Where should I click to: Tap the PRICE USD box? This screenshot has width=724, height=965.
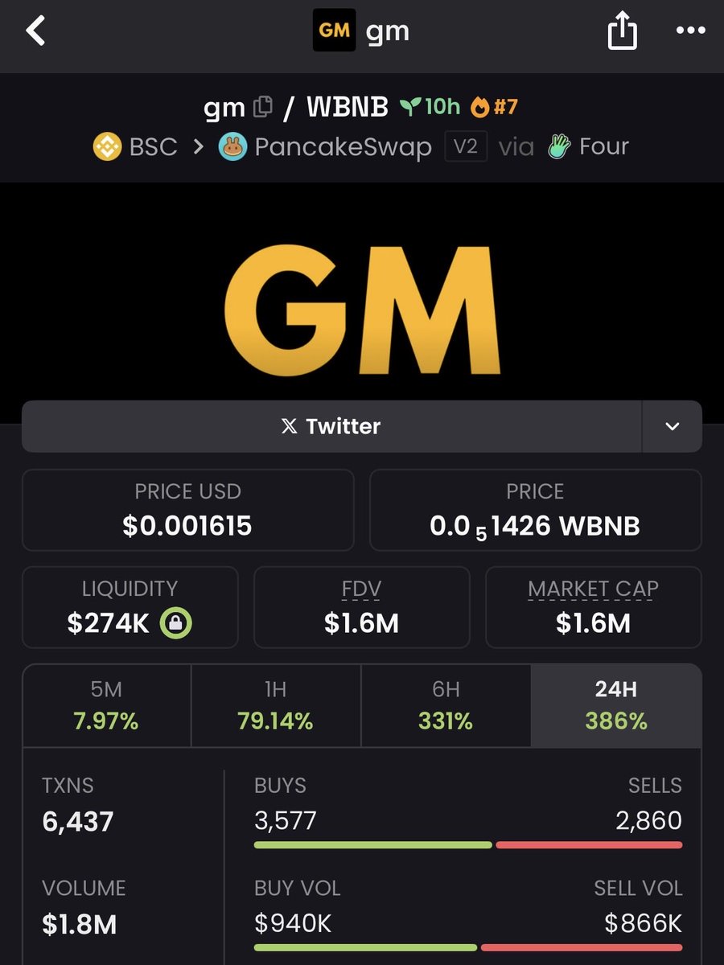(187, 510)
